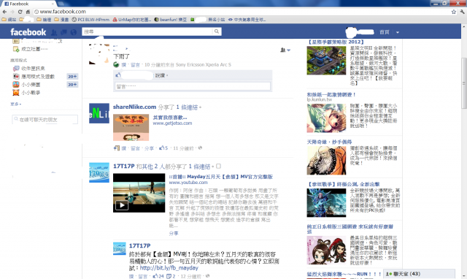Open the 其實我很喜歡... link title
The width and height of the screenshot is (467, 279).
tap(170, 118)
